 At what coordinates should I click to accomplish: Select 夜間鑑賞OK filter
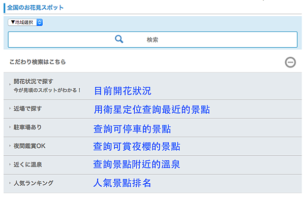29,146
